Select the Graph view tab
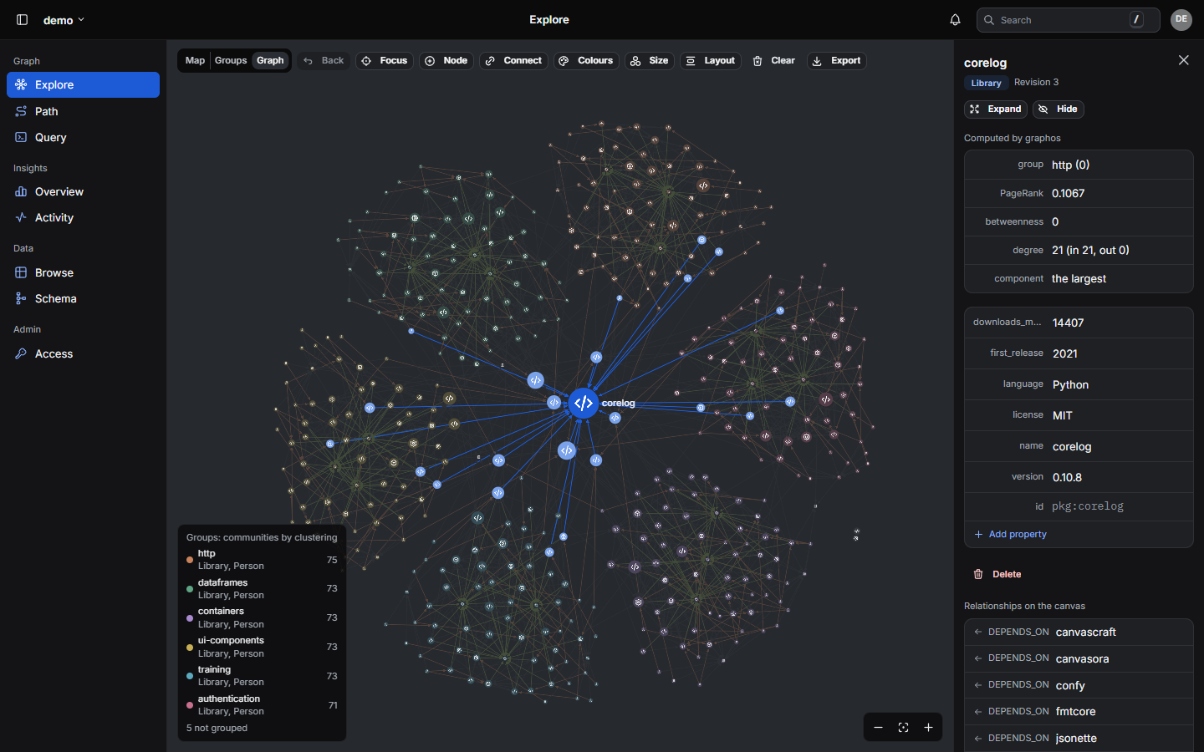 click(x=270, y=61)
